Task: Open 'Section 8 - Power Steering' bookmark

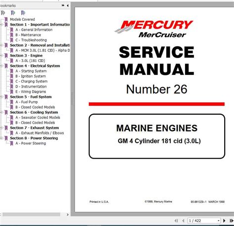Action: pos(34,138)
